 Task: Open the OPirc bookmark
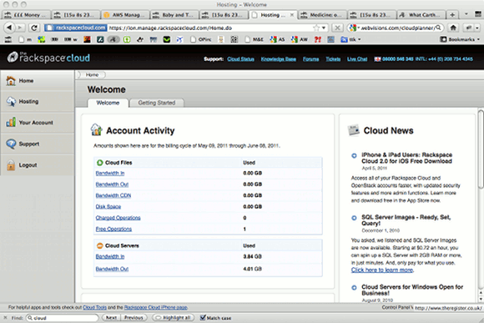tap(200, 39)
